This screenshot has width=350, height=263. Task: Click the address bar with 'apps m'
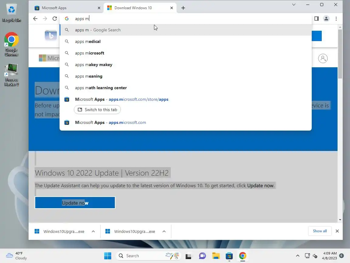[185, 19]
